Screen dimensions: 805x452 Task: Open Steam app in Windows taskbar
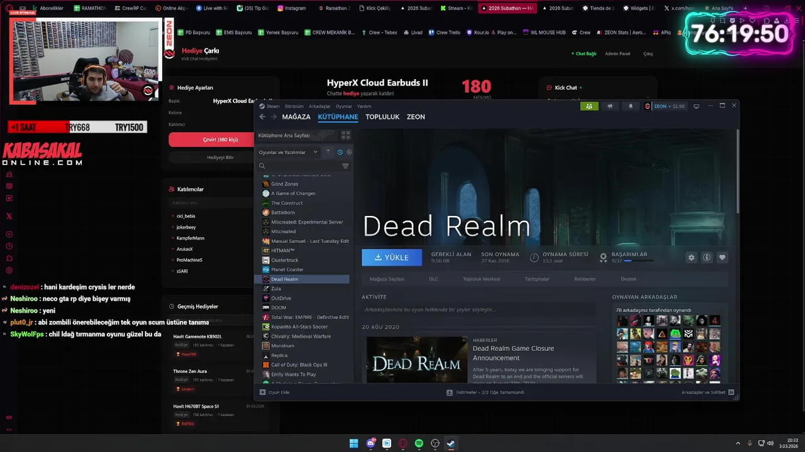pyautogui.click(x=451, y=443)
